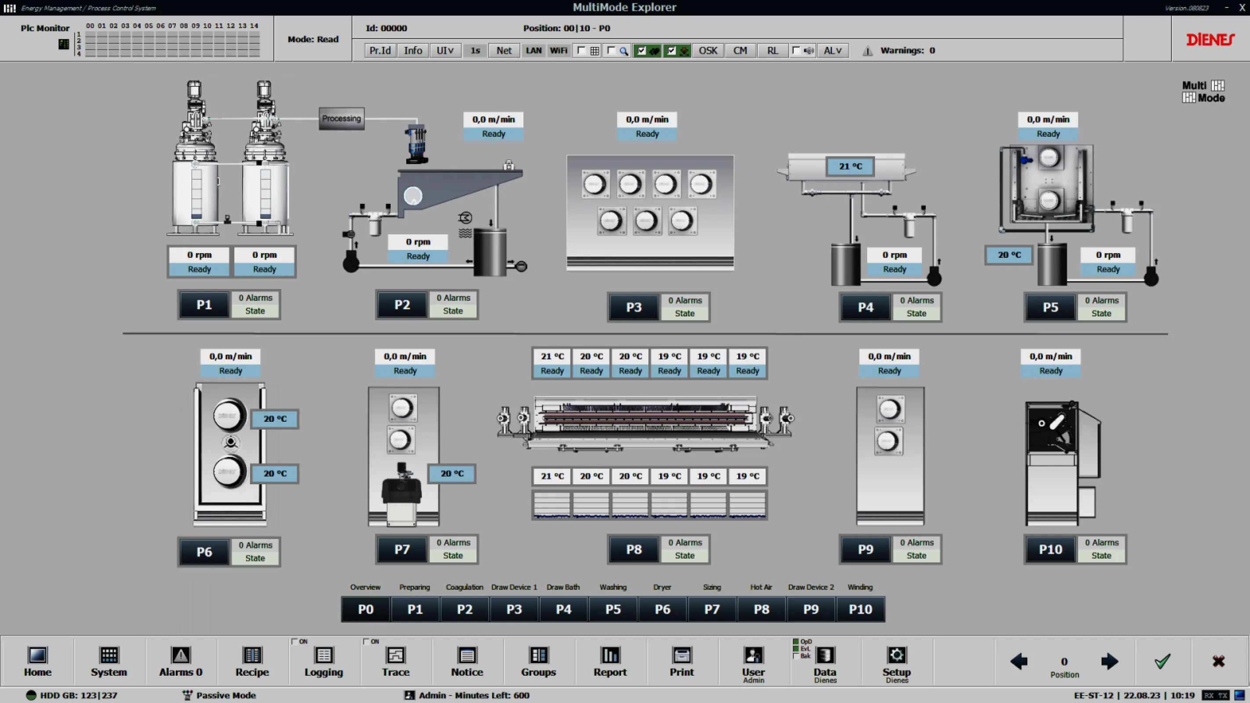This screenshot has height=703, width=1250.
Task: Toggle the Logging ON checkbox
Action: (295, 641)
